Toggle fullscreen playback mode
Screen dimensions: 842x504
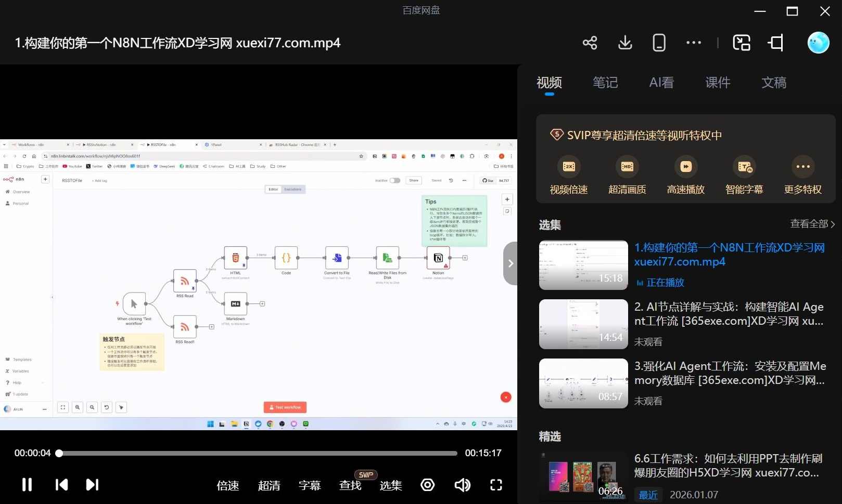tap(496, 485)
